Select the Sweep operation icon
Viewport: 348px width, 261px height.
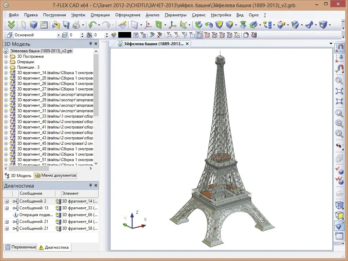tap(253, 25)
